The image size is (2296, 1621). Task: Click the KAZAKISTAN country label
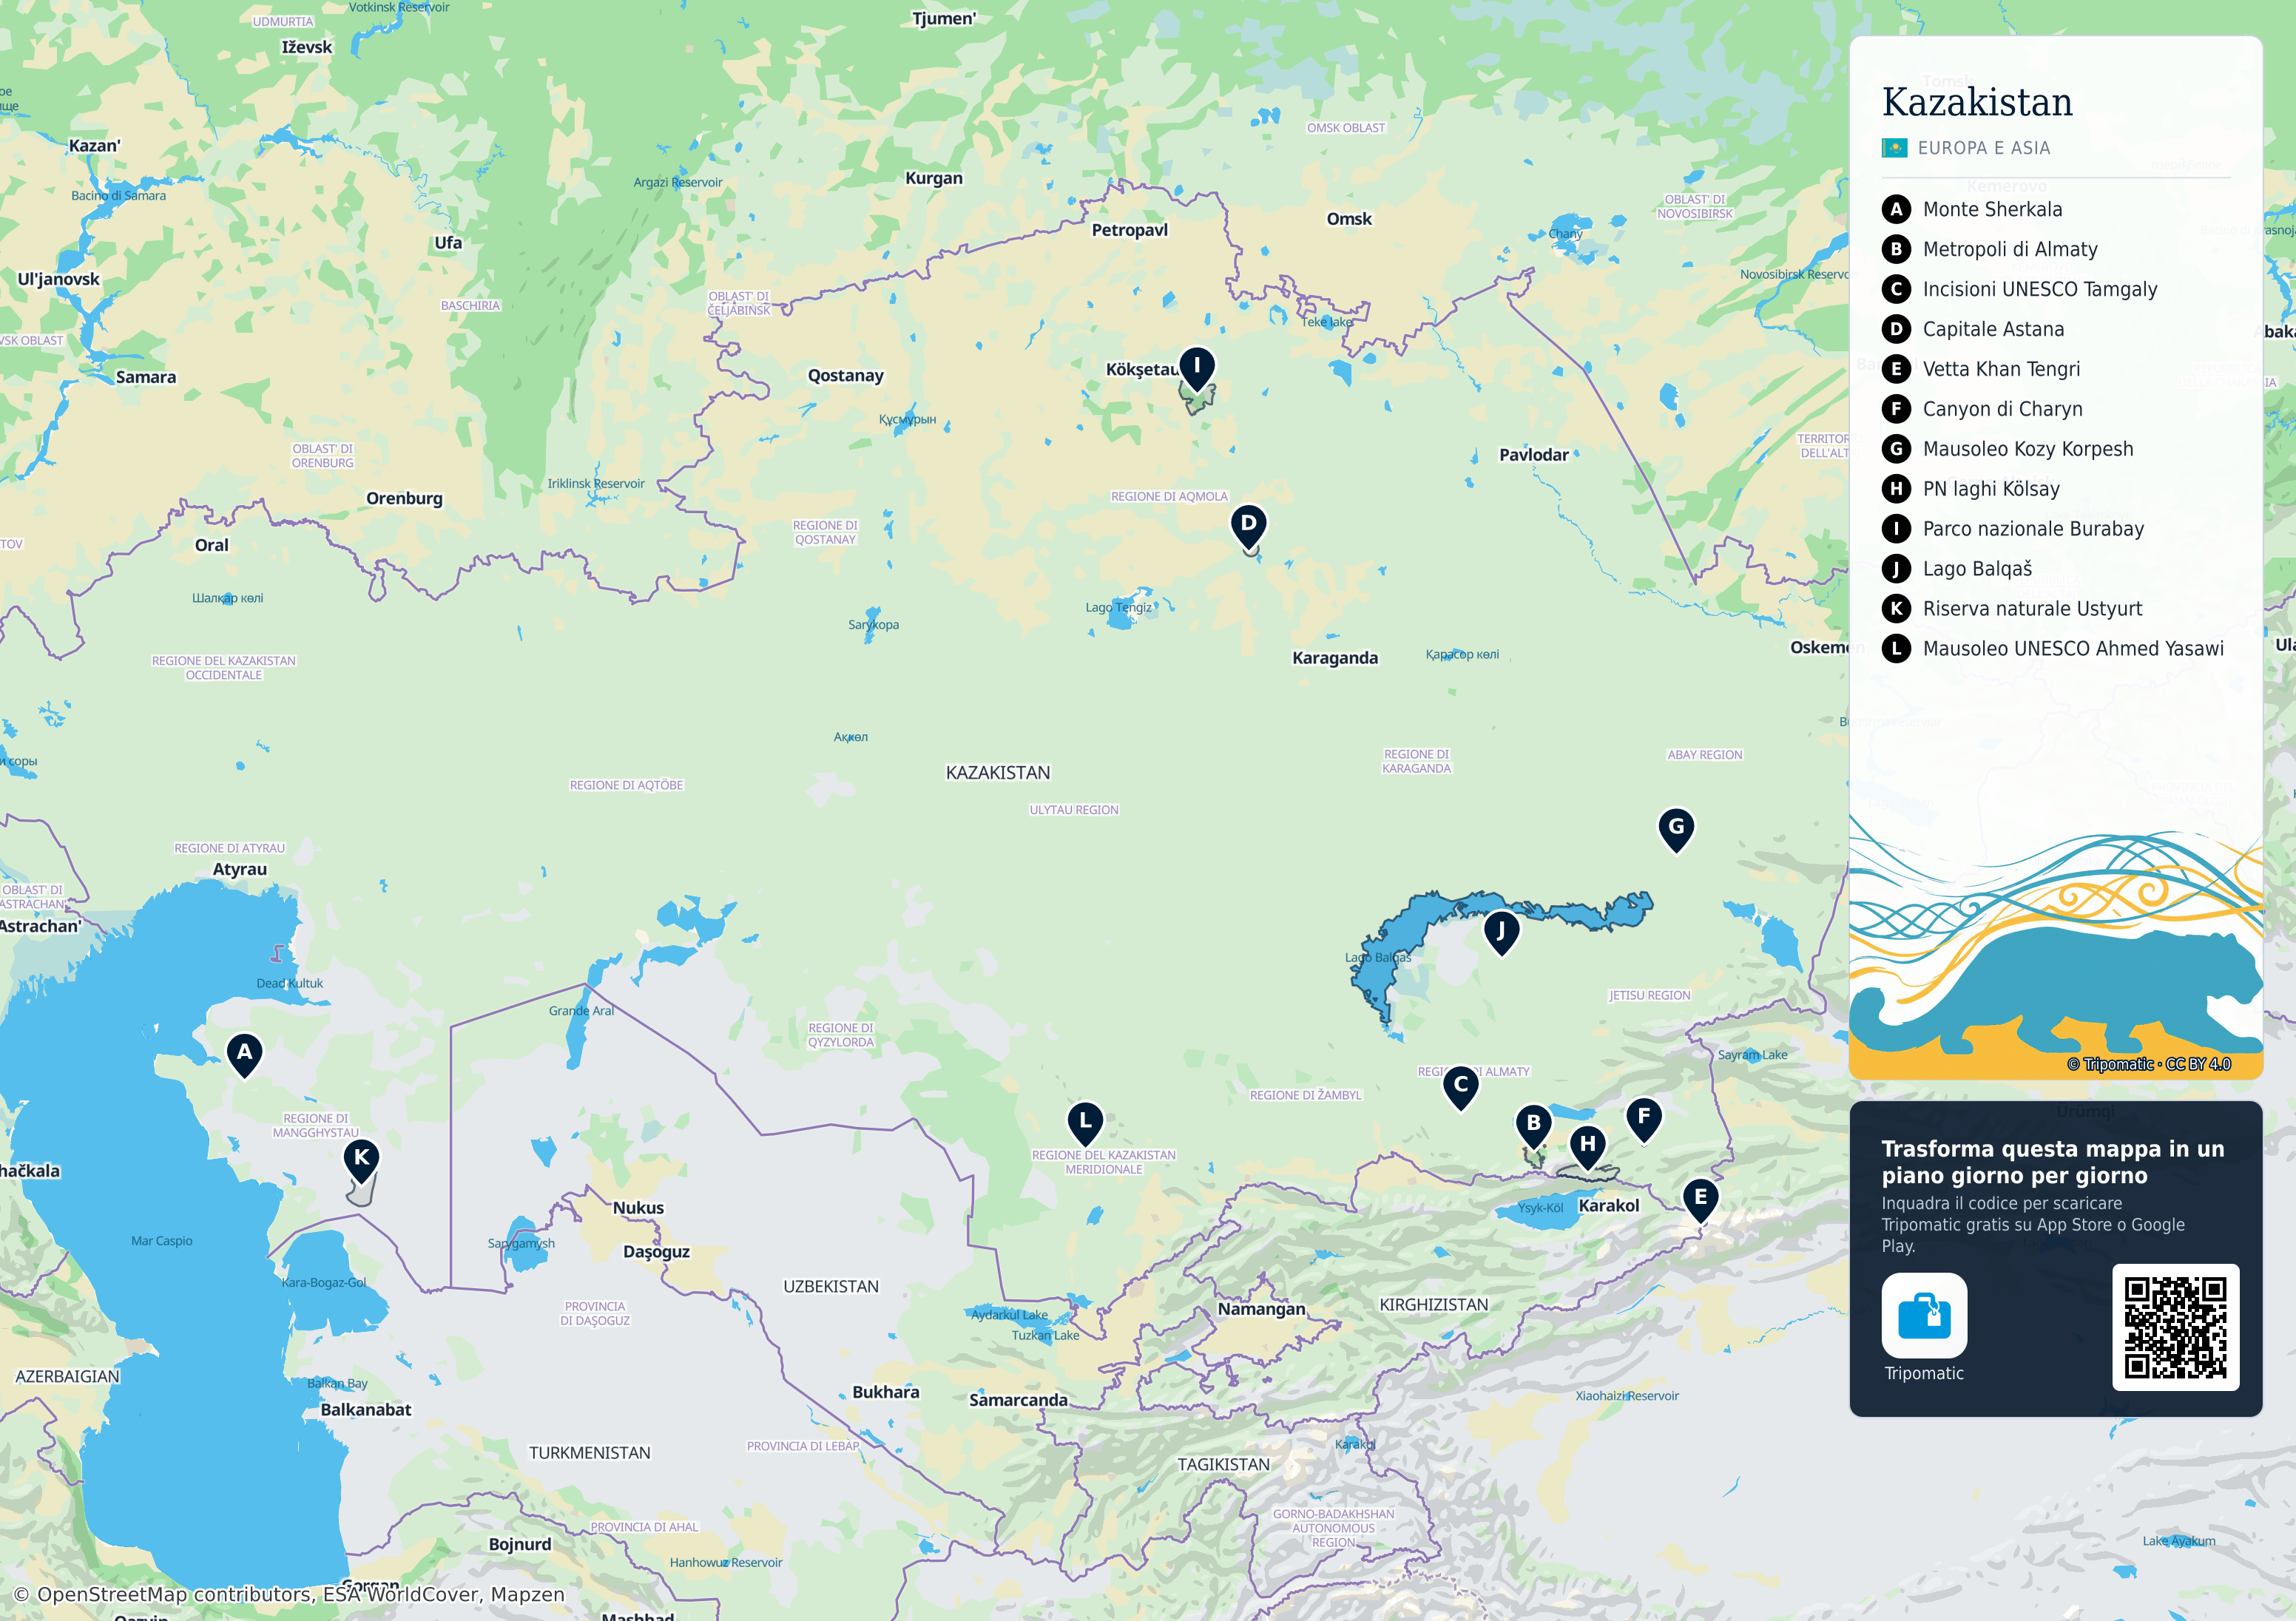pos(998,773)
